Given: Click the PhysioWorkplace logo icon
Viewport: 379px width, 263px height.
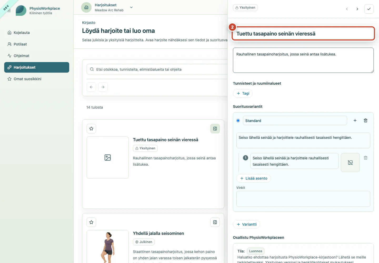Looking at the screenshot, I should [x=21, y=11].
